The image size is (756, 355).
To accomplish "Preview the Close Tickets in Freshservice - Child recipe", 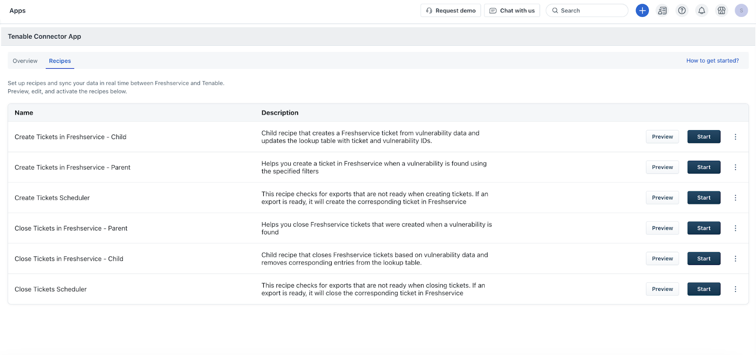I will click(x=662, y=258).
